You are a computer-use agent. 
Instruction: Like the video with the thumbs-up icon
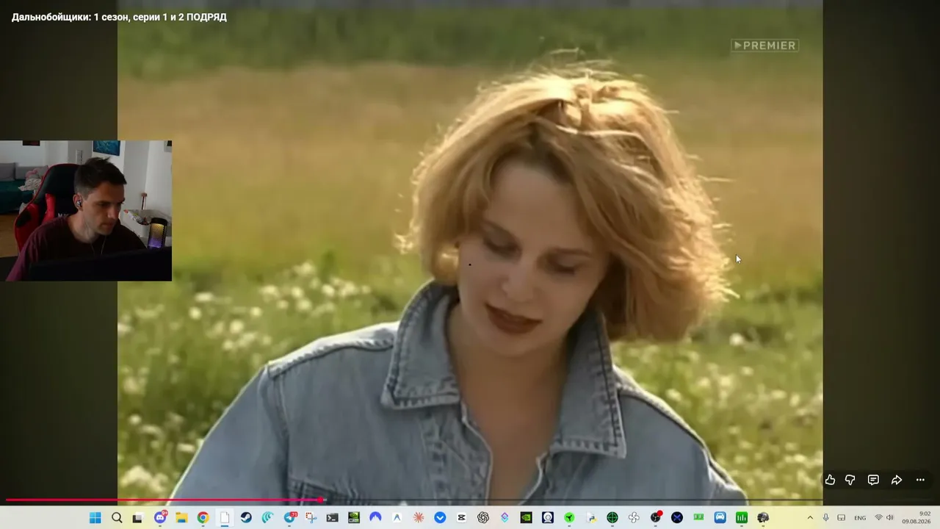click(x=830, y=480)
